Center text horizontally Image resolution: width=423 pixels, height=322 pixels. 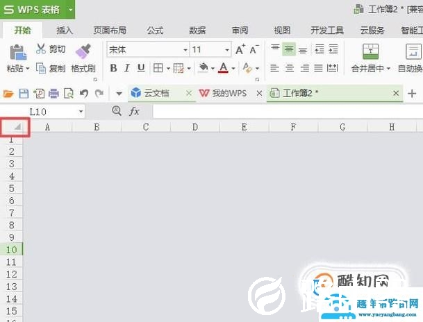290,68
